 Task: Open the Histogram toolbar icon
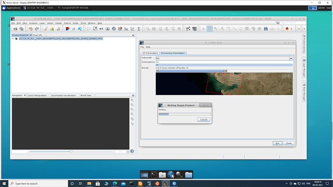pyautogui.click(x=108, y=29)
